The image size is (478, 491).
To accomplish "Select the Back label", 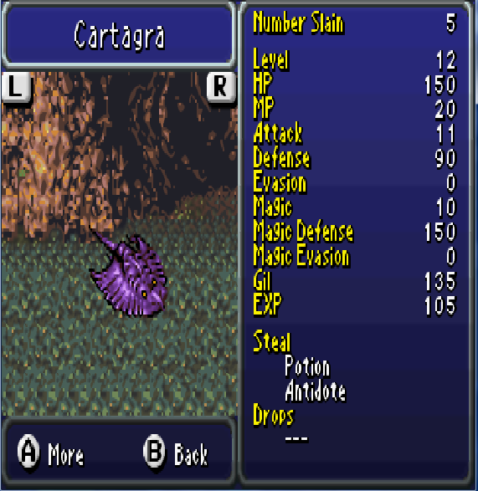I will [x=191, y=455].
